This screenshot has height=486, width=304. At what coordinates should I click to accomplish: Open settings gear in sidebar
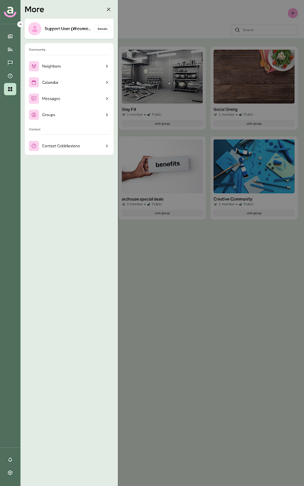coord(10,473)
